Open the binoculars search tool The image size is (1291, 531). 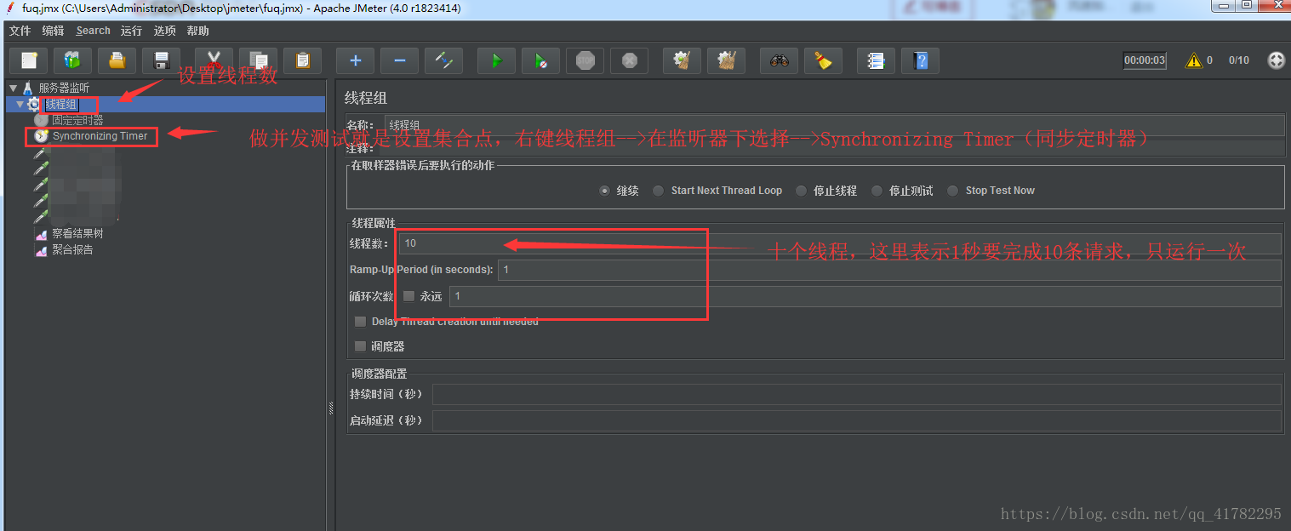pos(779,60)
